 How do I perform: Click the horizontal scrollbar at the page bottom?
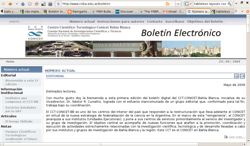tap(125, 144)
